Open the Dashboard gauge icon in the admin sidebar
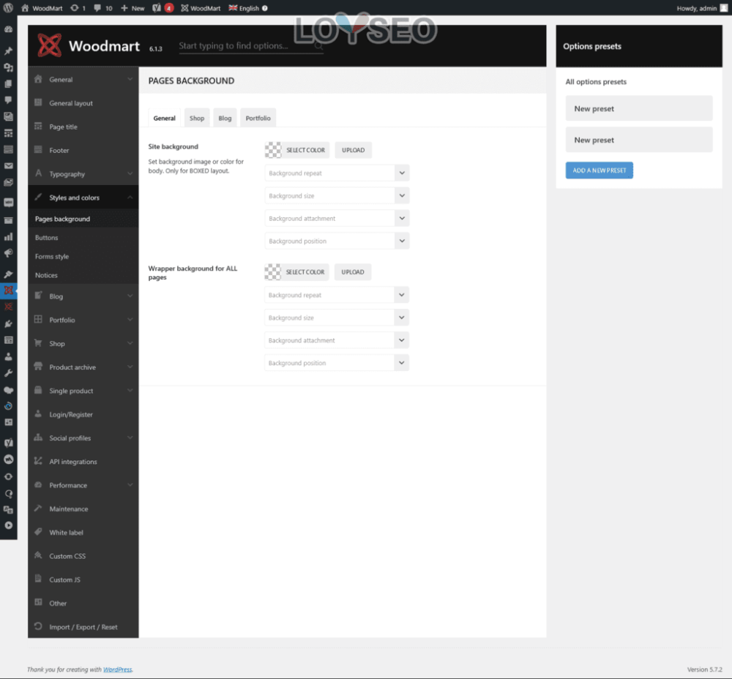732x679 pixels. [x=8, y=29]
